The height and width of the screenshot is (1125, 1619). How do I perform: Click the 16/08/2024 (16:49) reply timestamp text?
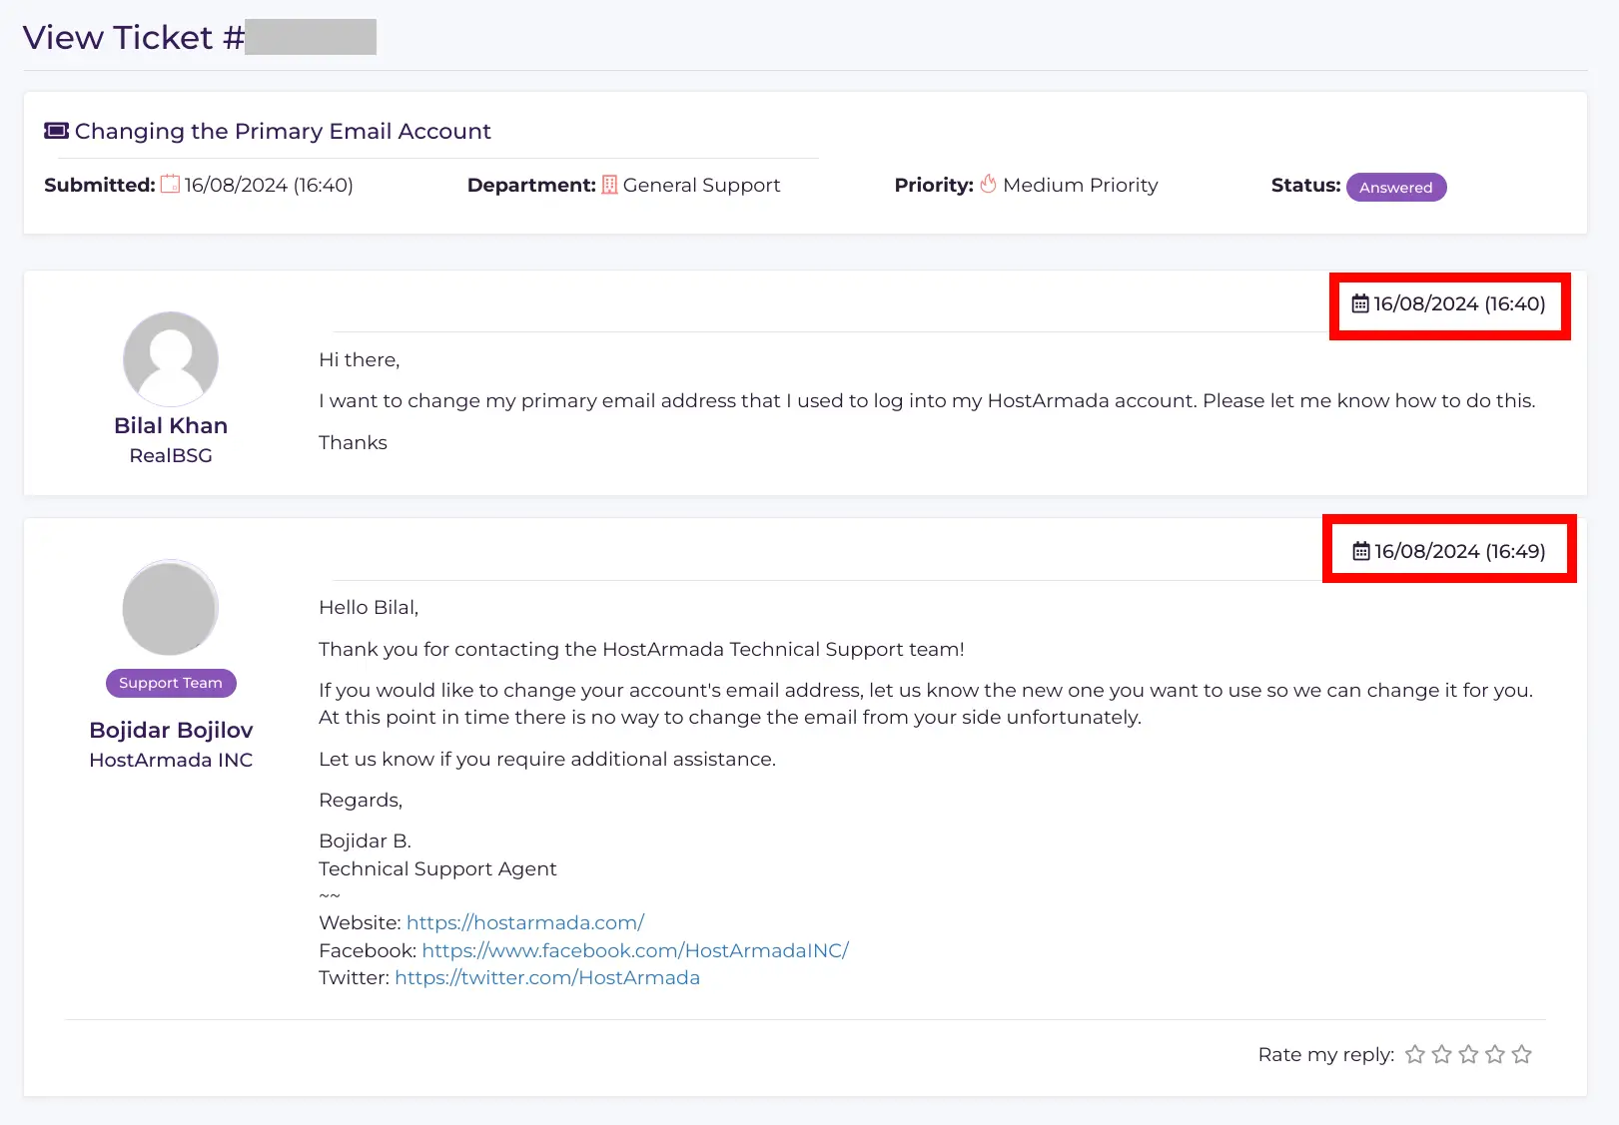pos(1460,551)
